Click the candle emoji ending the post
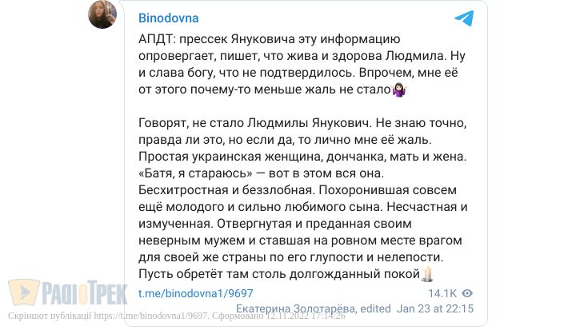 click(427, 276)
